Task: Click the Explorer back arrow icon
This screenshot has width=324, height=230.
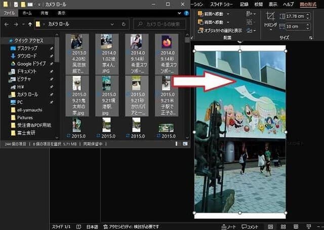Action: [7, 24]
